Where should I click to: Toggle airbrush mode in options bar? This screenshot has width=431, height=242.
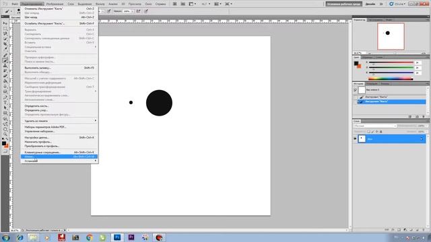[x=137, y=11]
